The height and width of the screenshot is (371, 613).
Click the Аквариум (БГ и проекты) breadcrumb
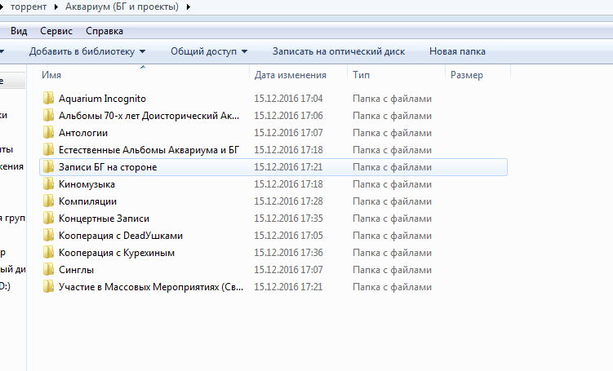tap(122, 7)
